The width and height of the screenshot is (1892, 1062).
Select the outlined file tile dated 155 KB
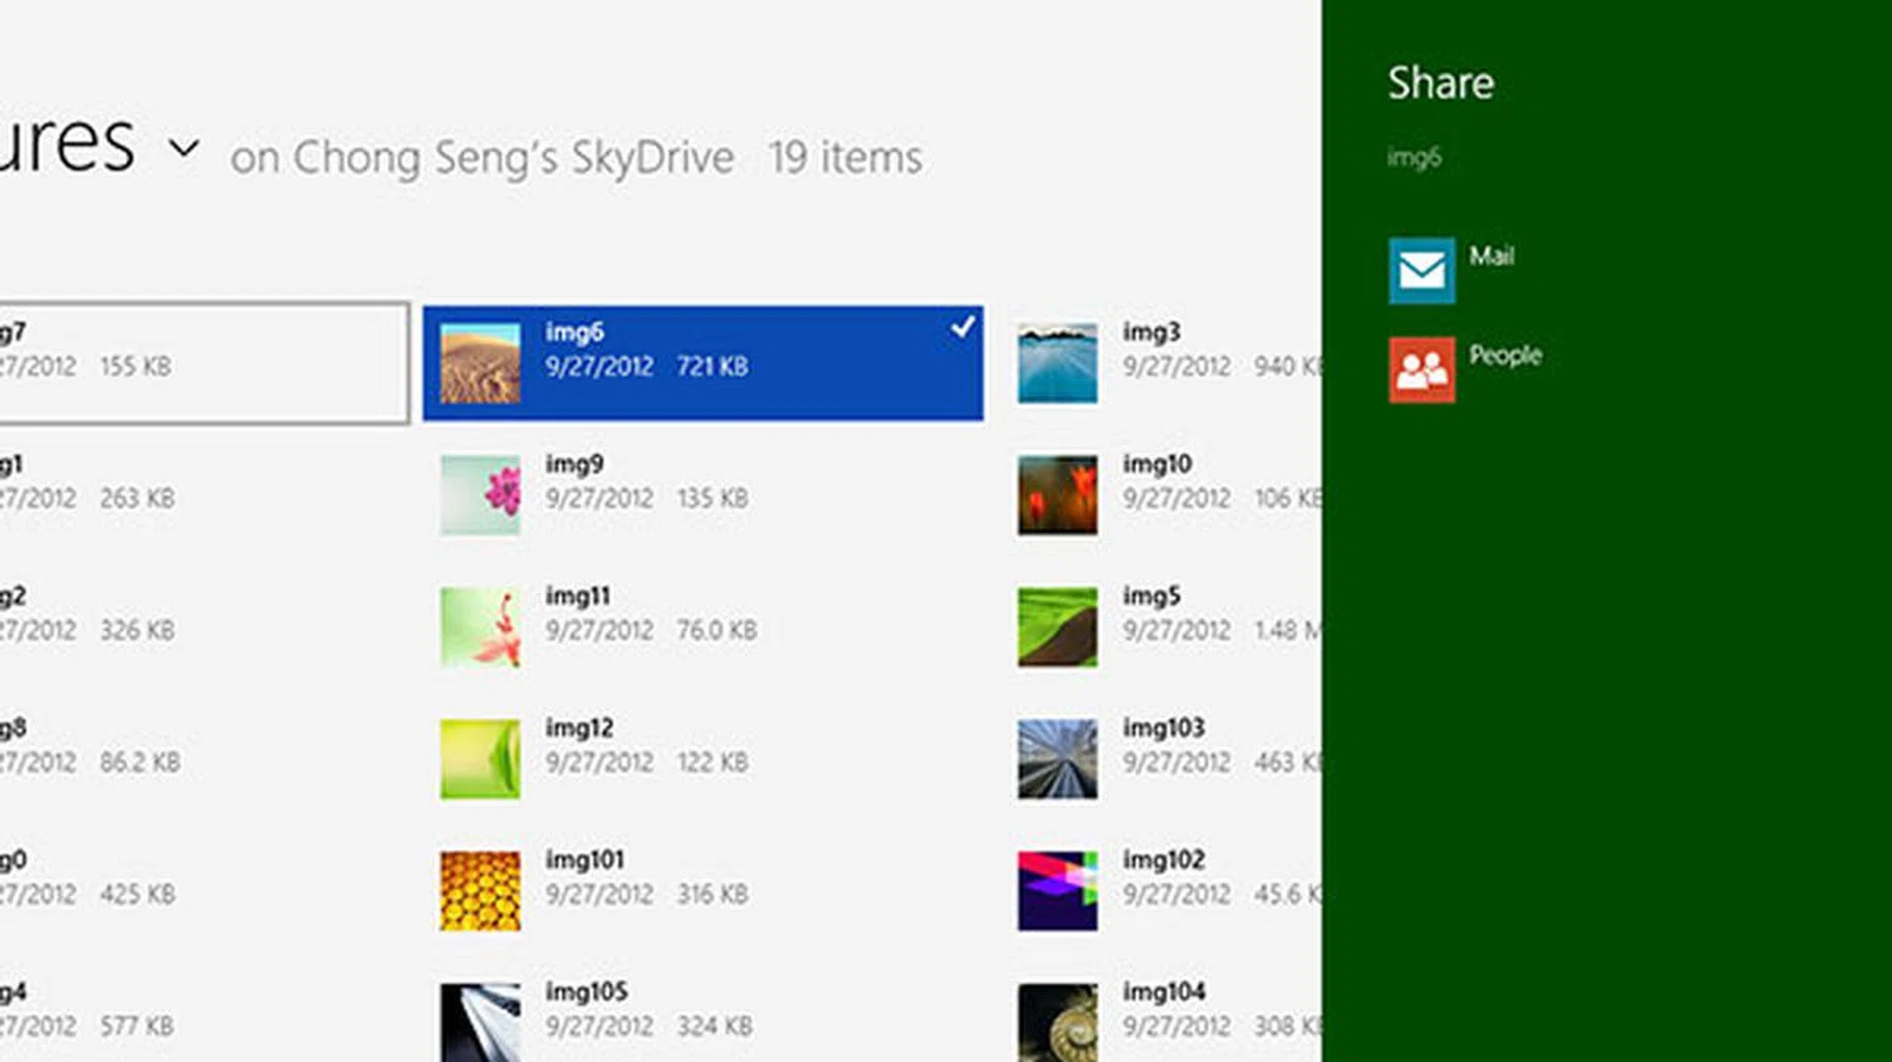point(197,364)
